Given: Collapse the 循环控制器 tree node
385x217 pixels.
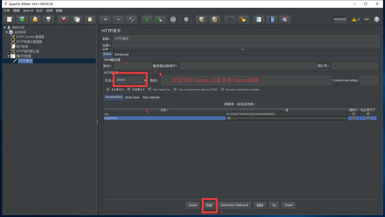Looking at the screenshot, I should [9, 56].
